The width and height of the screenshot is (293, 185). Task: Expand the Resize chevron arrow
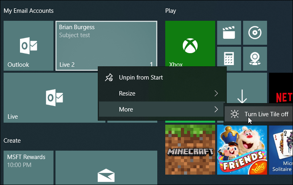pyautogui.click(x=216, y=93)
